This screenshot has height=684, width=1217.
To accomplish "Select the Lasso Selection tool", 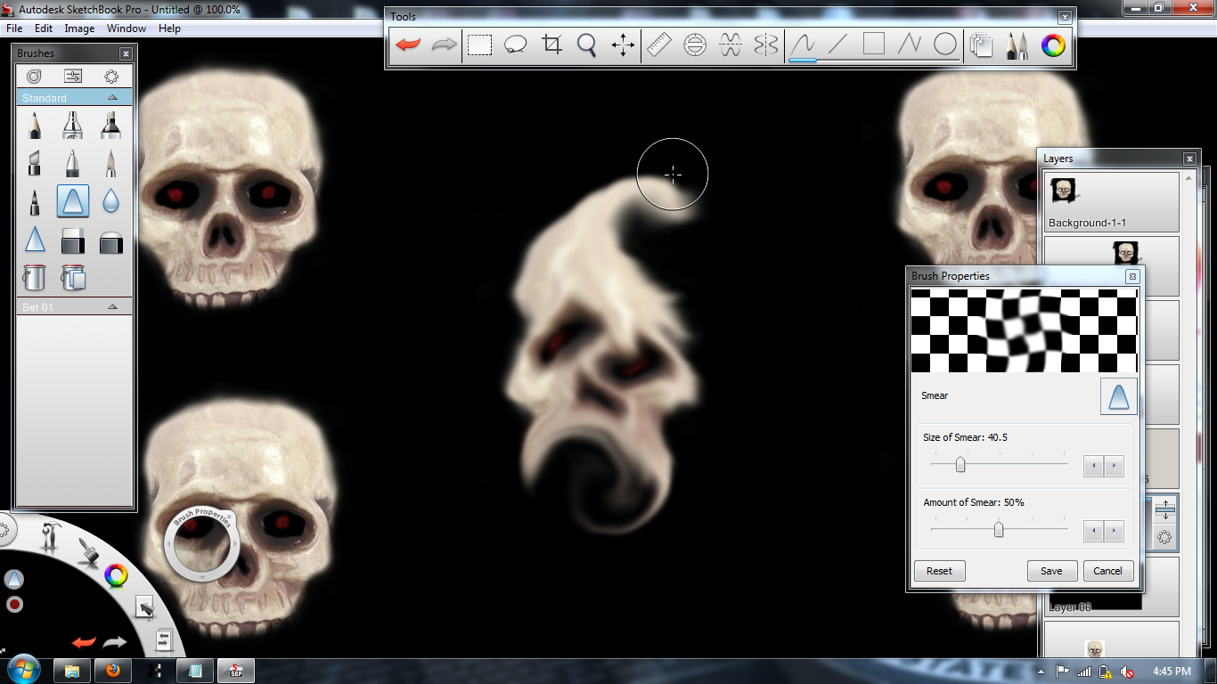I will 515,45.
